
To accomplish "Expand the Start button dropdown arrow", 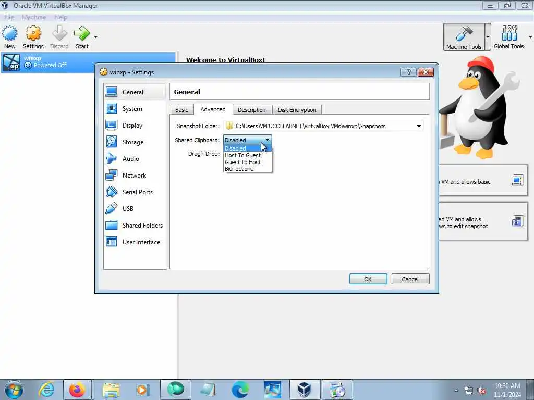I will (96, 37).
